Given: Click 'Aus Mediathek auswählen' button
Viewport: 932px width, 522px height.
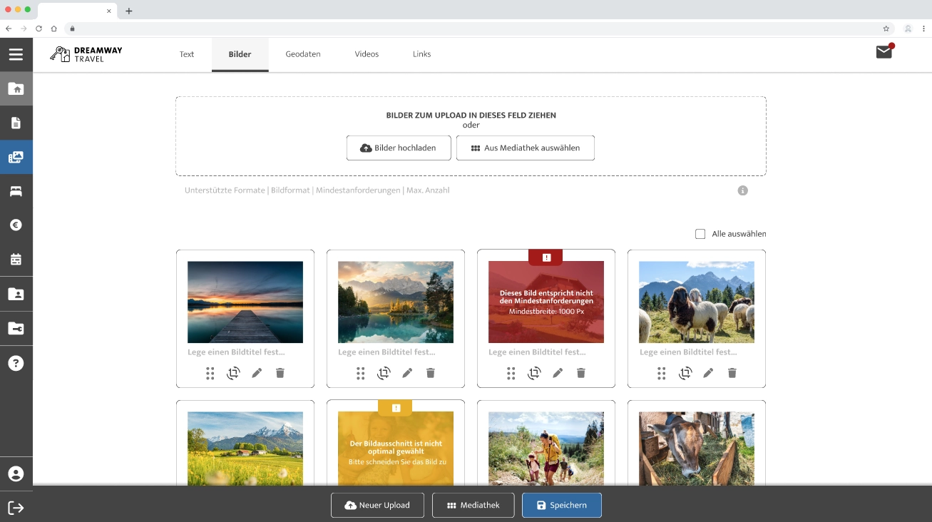Looking at the screenshot, I should click(x=526, y=148).
